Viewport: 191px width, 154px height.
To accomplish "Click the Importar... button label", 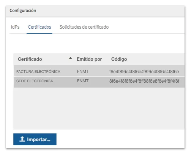I will [39, 139].
